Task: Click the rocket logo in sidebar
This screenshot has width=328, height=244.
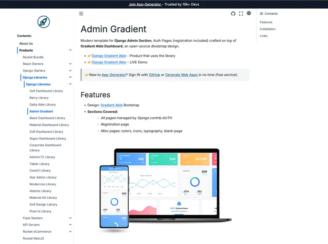Action: [x=43, y=22]
